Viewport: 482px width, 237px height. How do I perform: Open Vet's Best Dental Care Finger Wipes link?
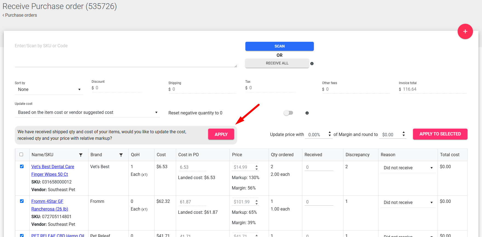[x=53, y=170]
